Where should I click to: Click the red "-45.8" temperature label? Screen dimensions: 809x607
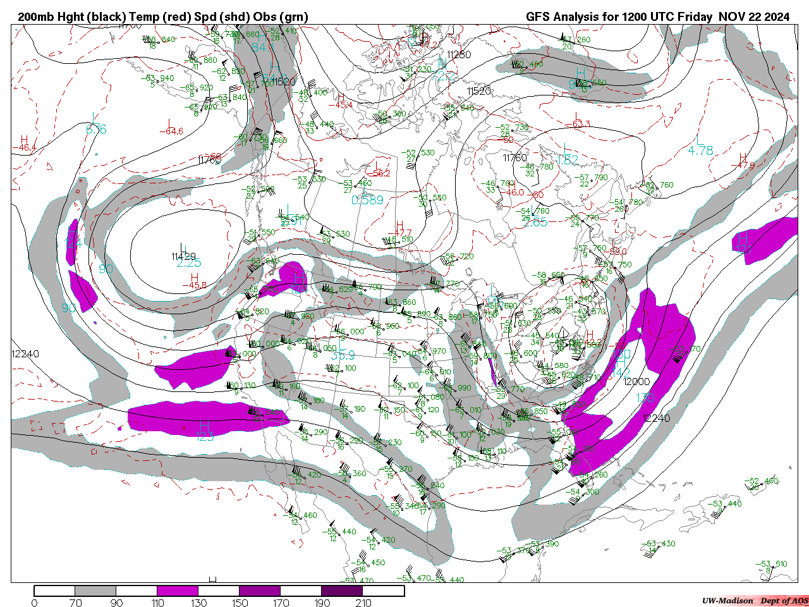coord(195,285)
